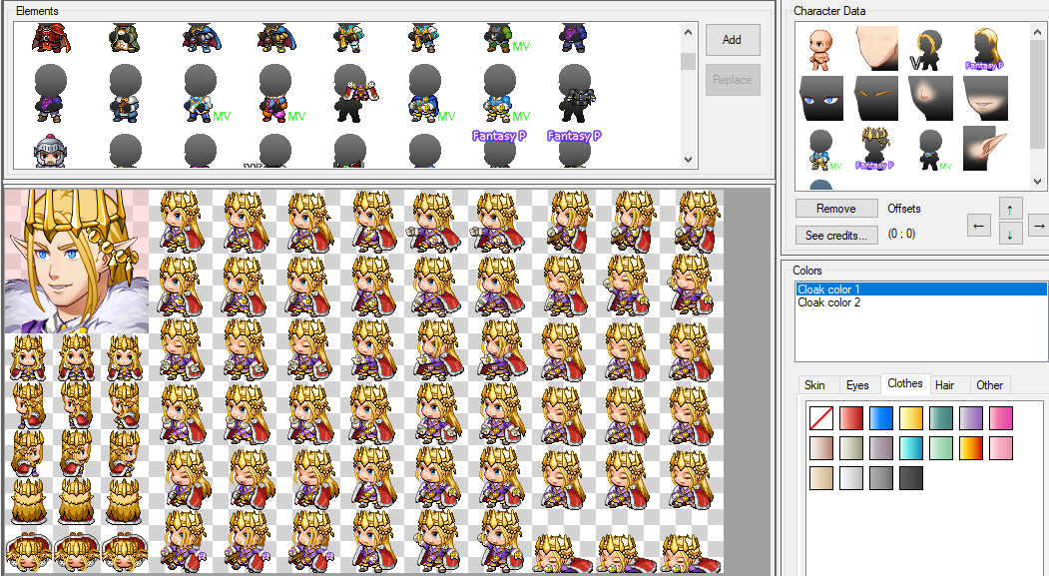Nudge offset right with the right arrow
Screen dimensions: 1049x576
tap(1038, 226)
